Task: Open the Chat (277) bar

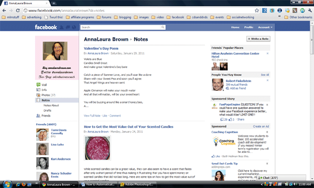Action: pos(282,178)
